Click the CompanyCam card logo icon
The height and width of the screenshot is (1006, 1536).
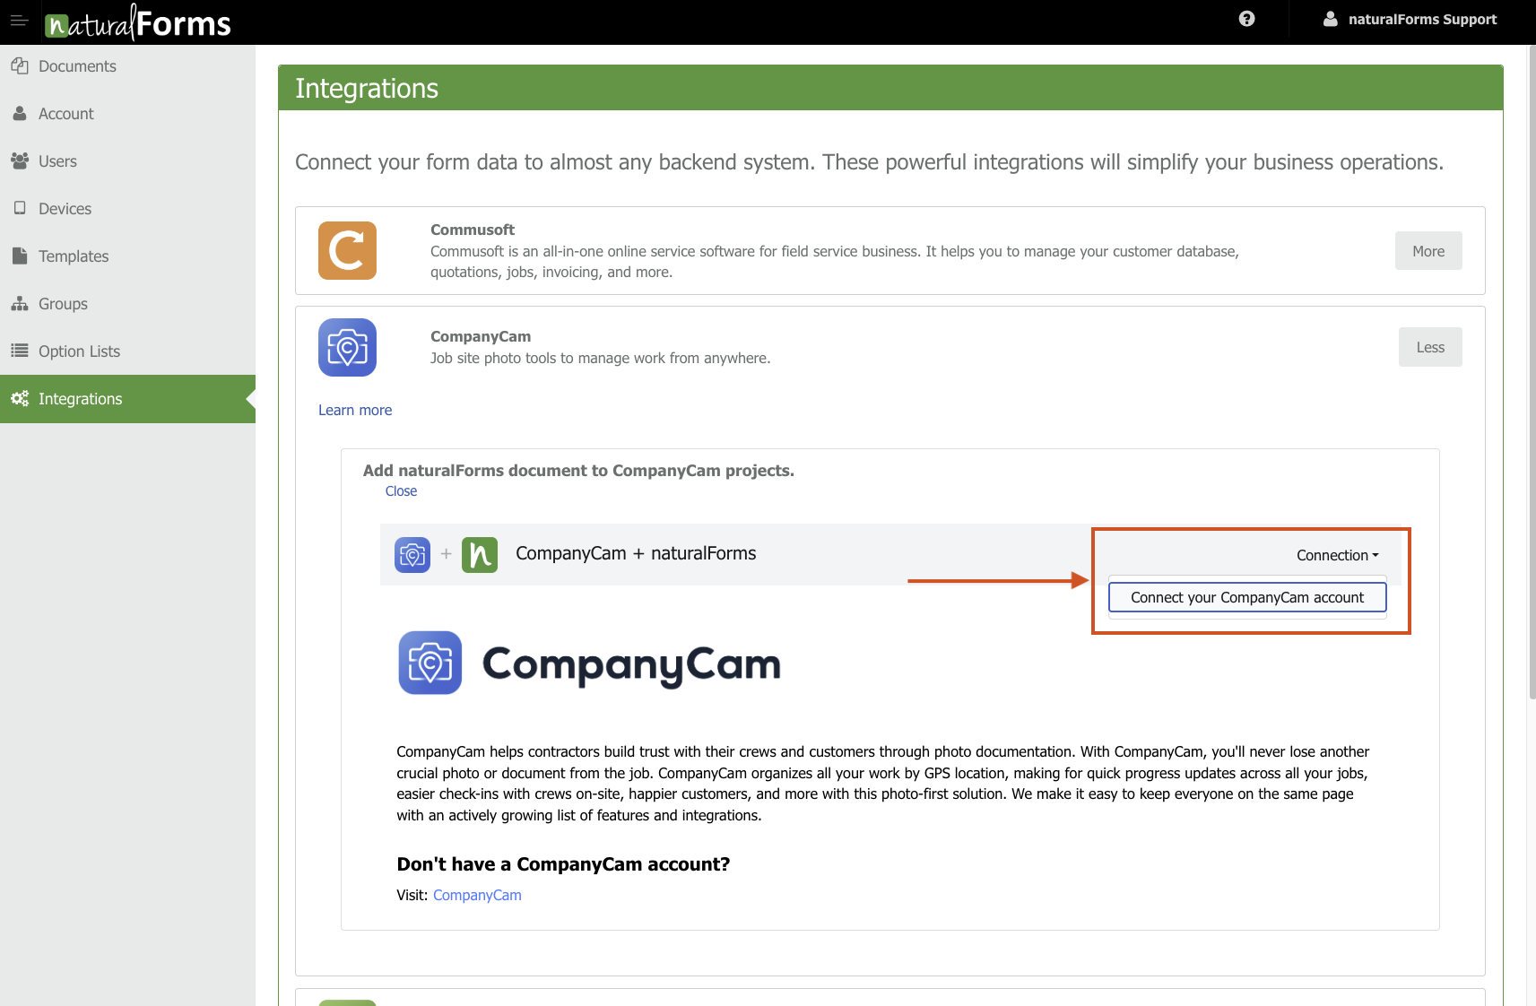click(347, 347)
